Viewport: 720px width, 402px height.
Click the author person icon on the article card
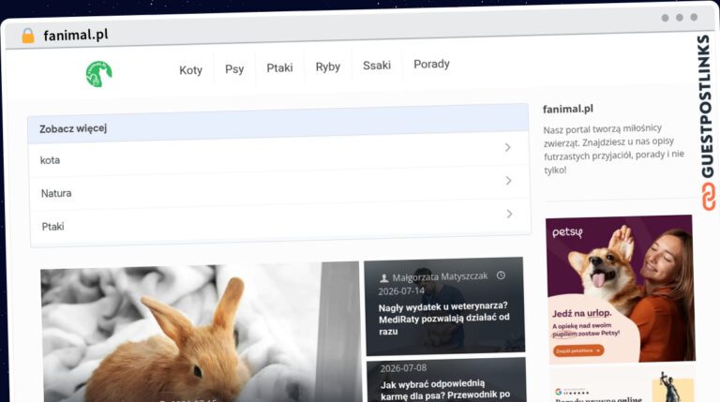[383, 278]
